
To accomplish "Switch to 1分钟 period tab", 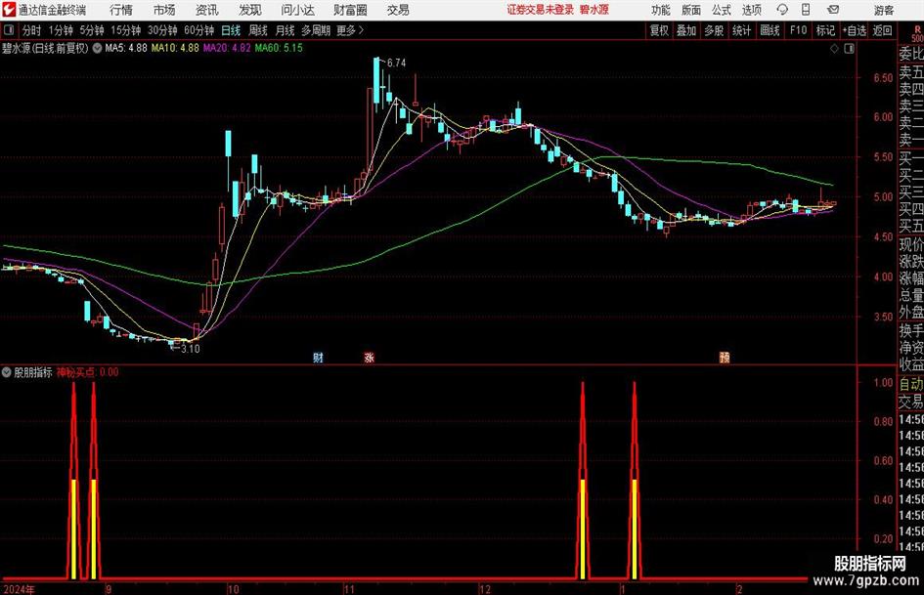I will coord(61,30).
